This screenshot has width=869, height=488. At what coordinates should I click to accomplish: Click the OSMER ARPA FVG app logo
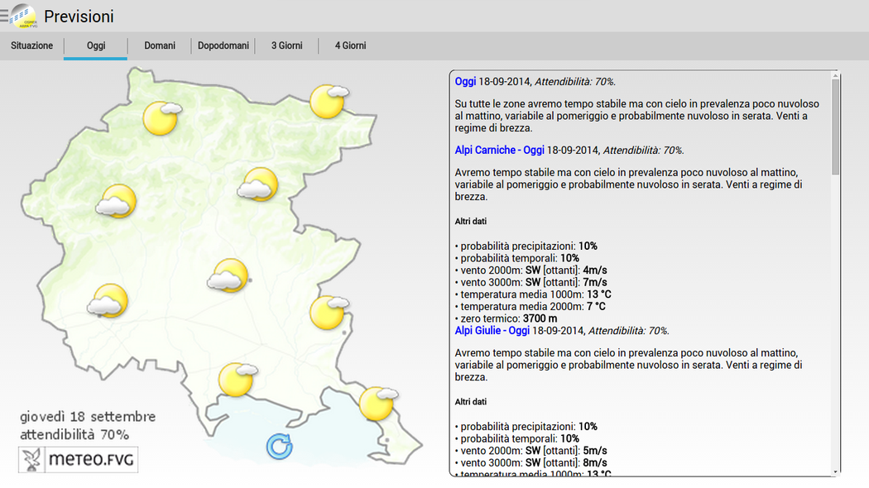click(24, 16)
